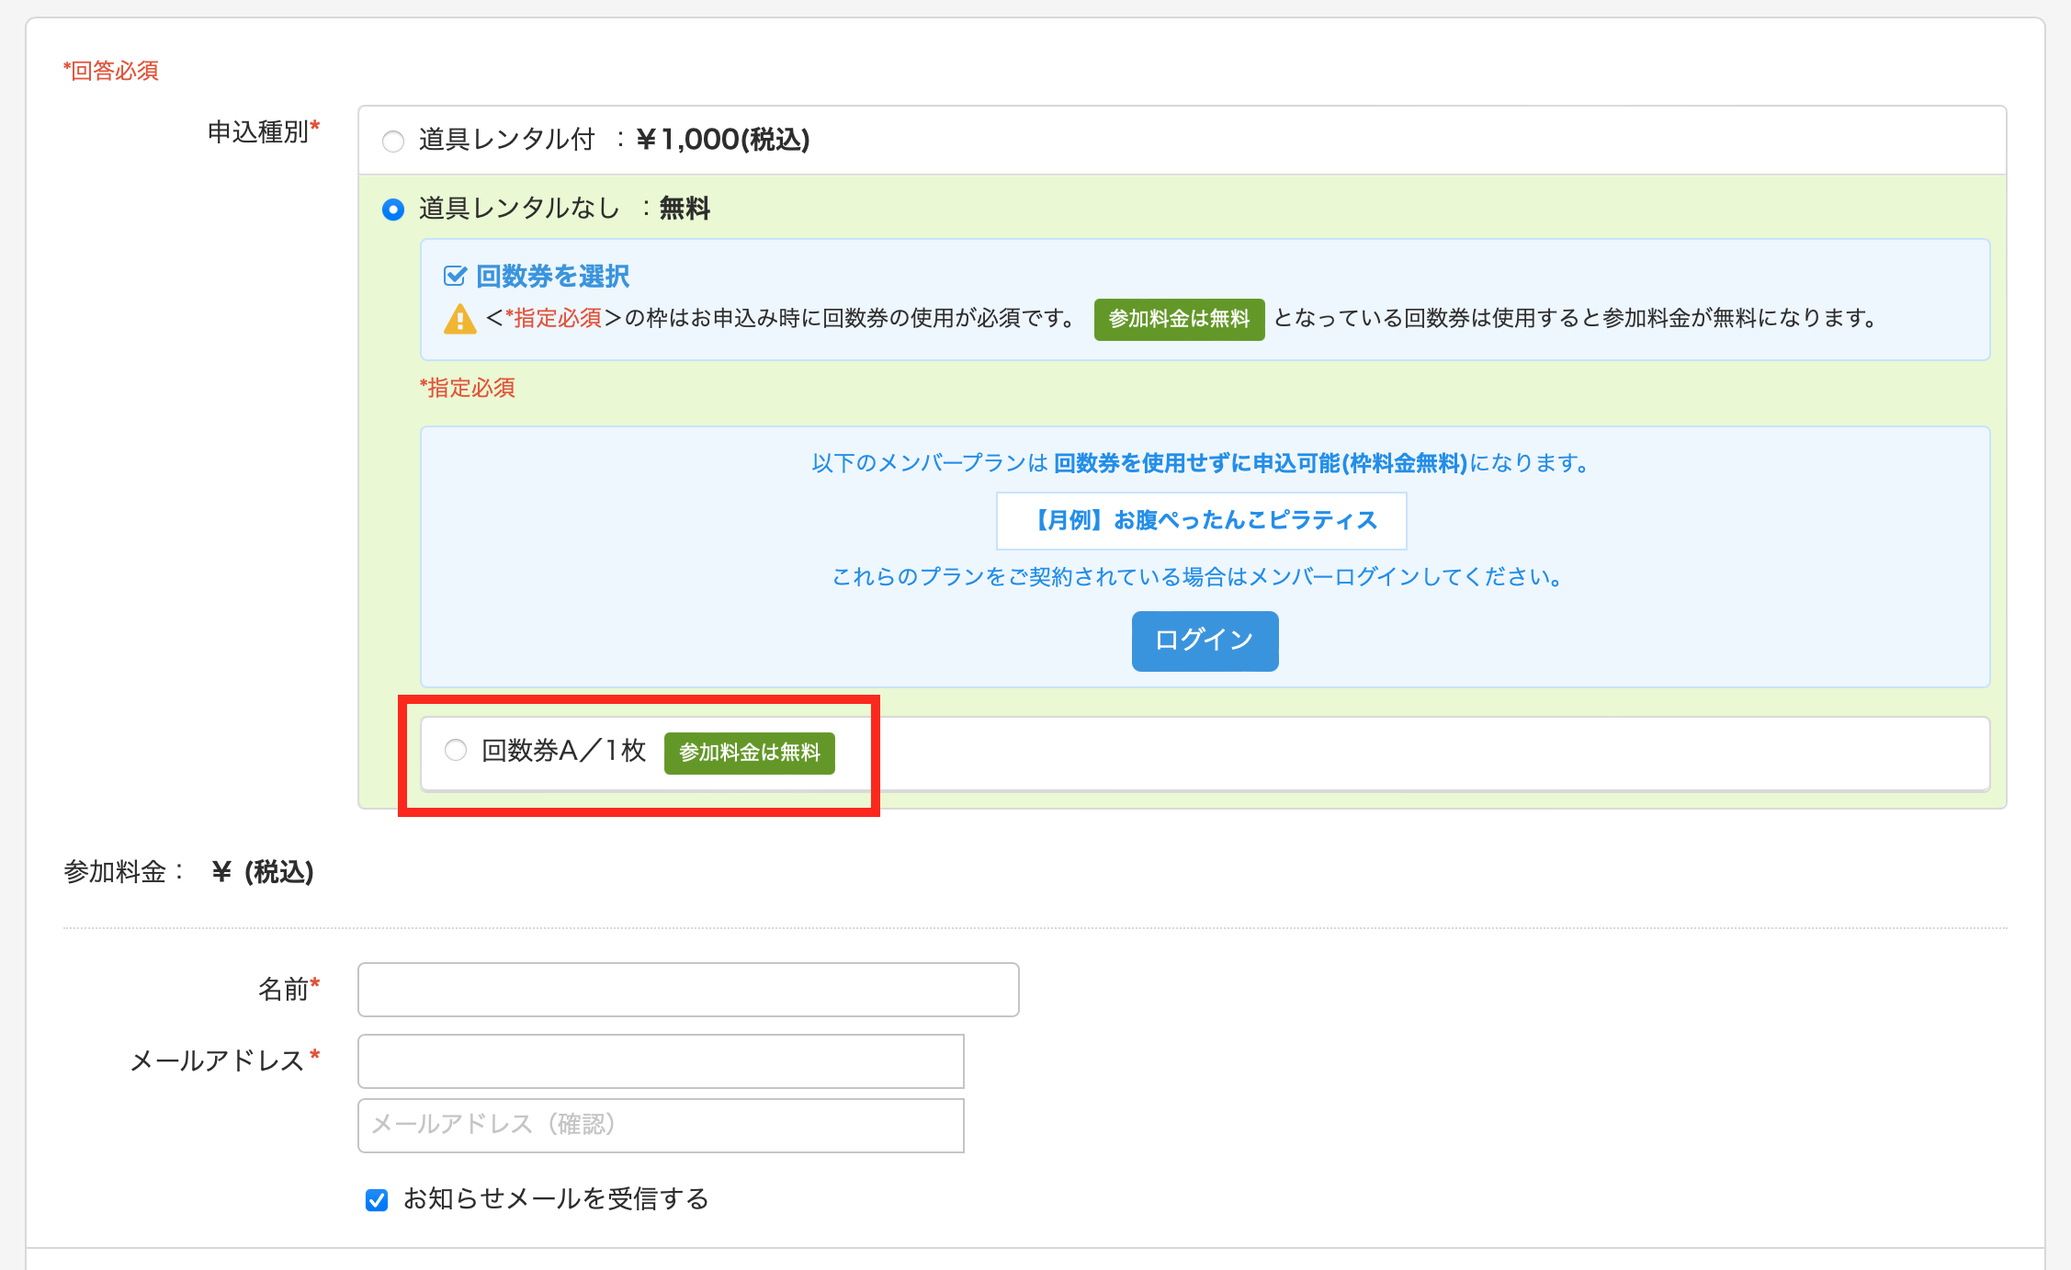Image resolution: width=2071 pixels, height=1270 pixels.
Task: Choose the 回数券A／1枚 radio button
Action: coord(456,750)
